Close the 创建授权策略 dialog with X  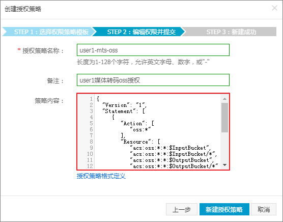(x=274, y=8)
